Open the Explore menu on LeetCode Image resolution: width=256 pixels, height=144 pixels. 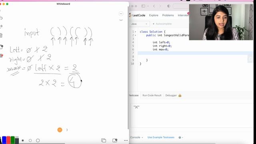point(154,15)
